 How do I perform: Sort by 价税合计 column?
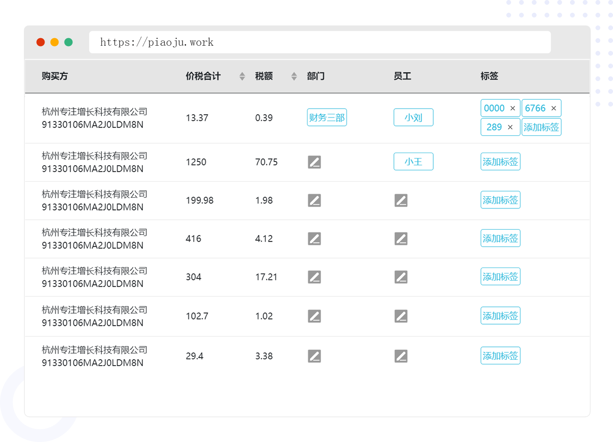(242, 76)
